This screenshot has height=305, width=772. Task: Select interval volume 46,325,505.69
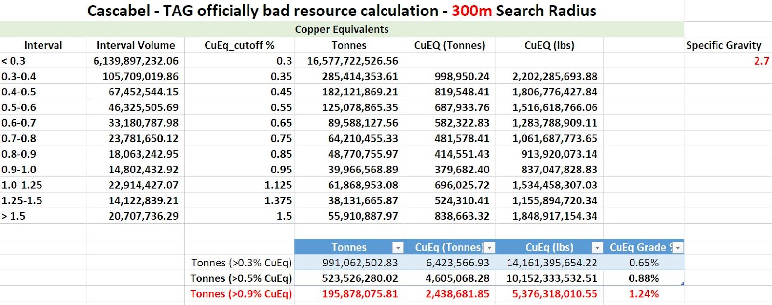(x=136, y=107)
